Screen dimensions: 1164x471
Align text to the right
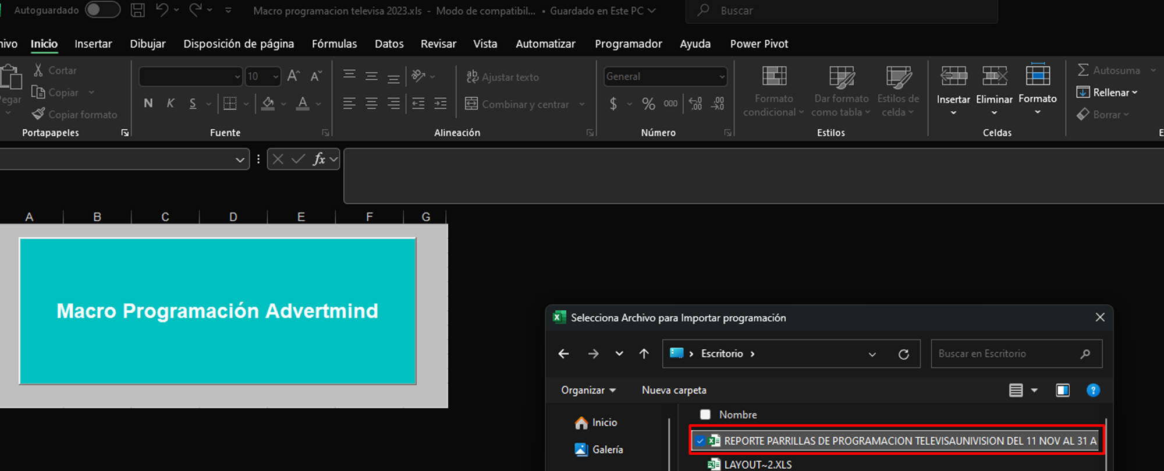393,104
